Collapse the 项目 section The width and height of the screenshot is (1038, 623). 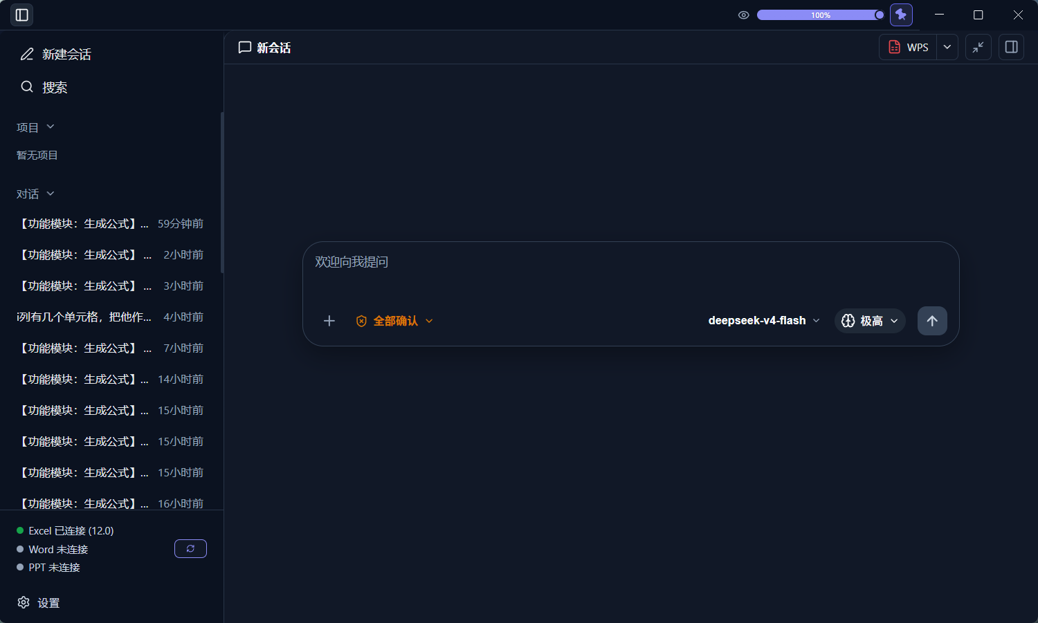click(35, 127)
